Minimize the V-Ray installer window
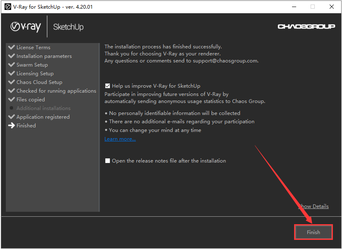This screenshot has width=342, height=249. 294,7
